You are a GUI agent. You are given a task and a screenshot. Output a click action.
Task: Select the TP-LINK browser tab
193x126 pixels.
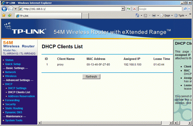48,16
